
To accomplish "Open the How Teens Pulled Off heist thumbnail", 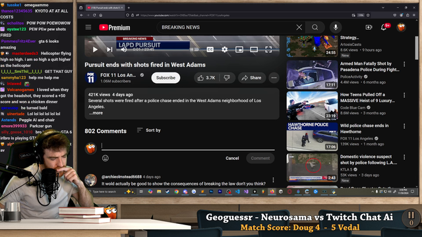I will (312, 105).
